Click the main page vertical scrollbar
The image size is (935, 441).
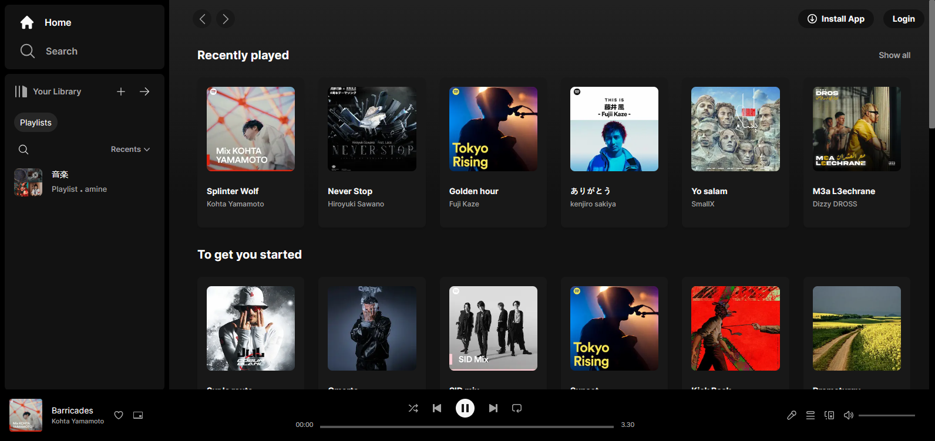click(931, 65)
